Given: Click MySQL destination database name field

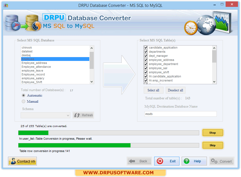Looking at the screenshot, I should point(181,114).
